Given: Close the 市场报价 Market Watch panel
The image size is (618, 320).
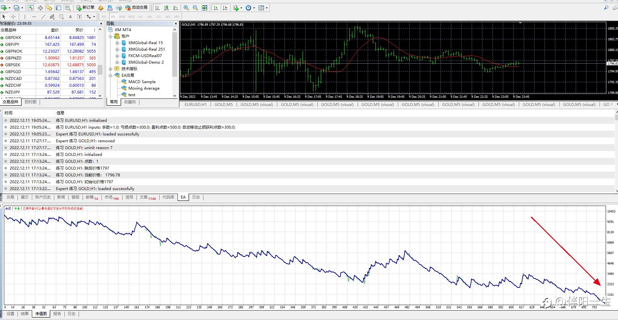Looking at the screenshot, I should click(101, 24).
